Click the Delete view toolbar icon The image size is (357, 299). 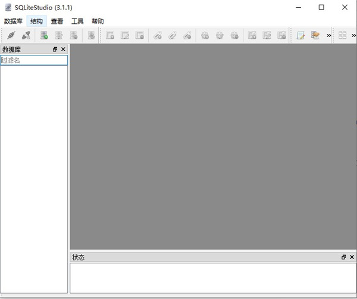tap(281, 35)
